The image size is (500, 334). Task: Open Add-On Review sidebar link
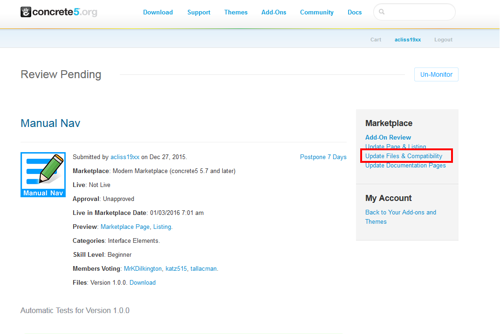pos(388,137)
